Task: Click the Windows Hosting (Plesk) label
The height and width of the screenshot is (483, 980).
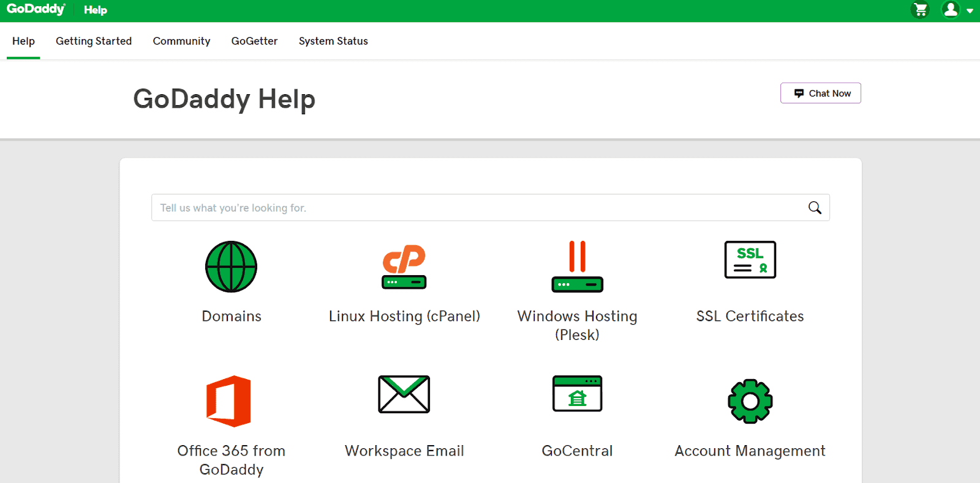Action: click(577, 325)
